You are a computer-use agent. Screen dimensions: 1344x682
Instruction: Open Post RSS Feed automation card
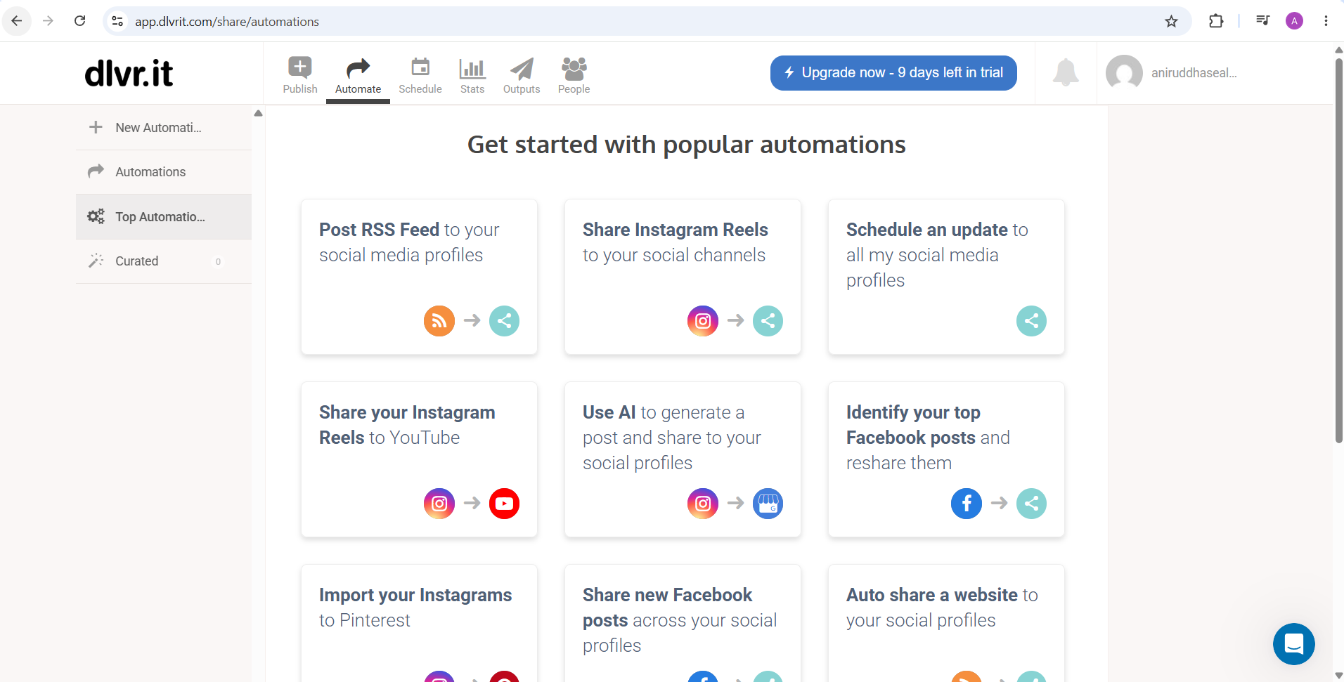coord(420,277)
